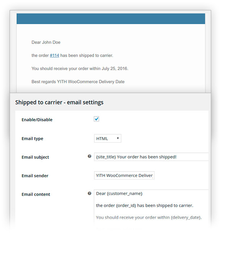Image resolution: width=230 pixels, height=255 pixels.
Task: Click the Dear John Doe greeting text
Action: (x=46, y=42)
